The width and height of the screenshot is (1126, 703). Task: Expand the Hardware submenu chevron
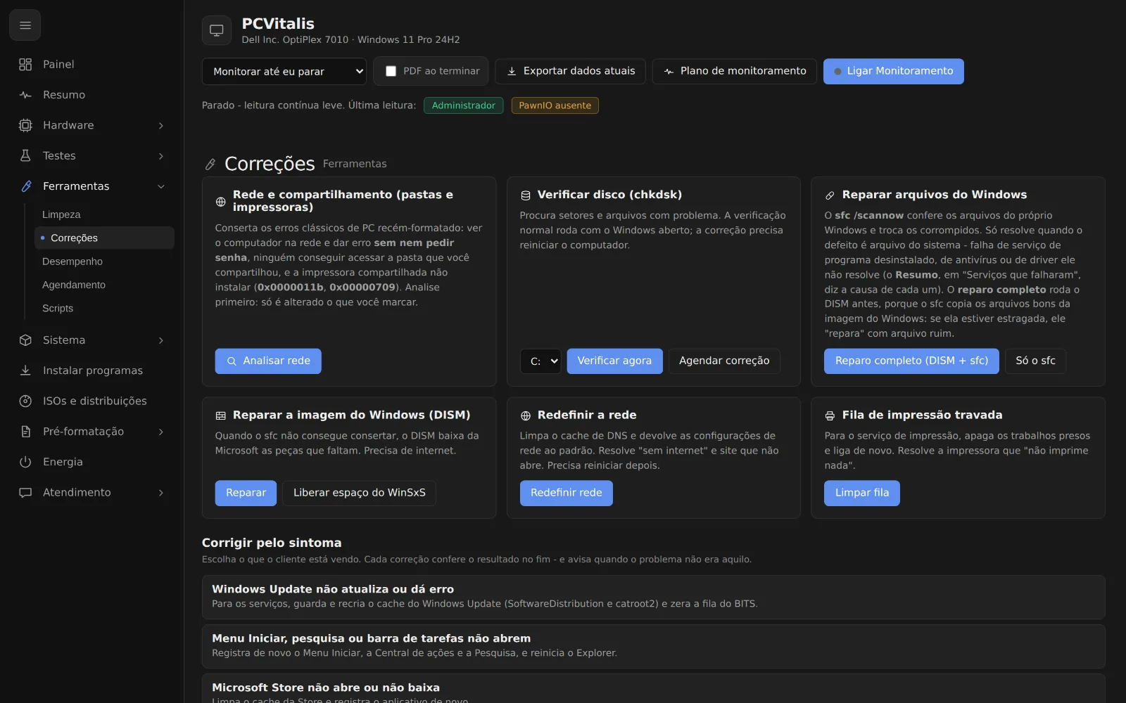(x=161, y=126)
